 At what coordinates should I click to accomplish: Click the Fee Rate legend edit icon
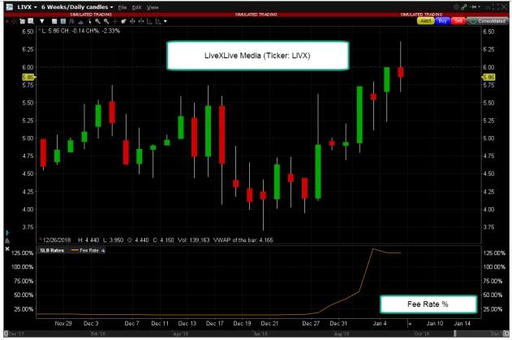pyautogui.click(x=103, y=250)
